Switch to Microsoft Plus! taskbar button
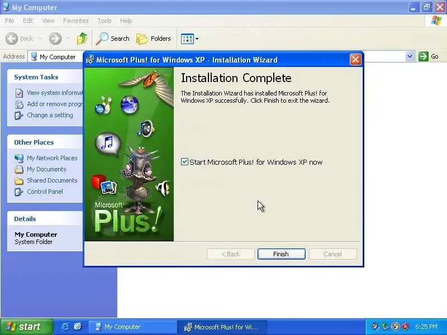The image size is (447, 335). click(x=222, y=327)
